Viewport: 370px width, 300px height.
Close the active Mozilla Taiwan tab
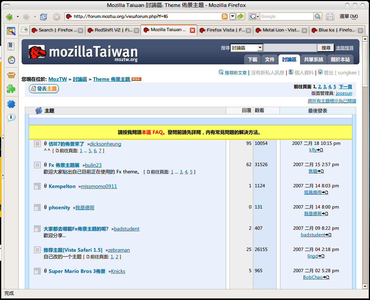coord(193,30)
